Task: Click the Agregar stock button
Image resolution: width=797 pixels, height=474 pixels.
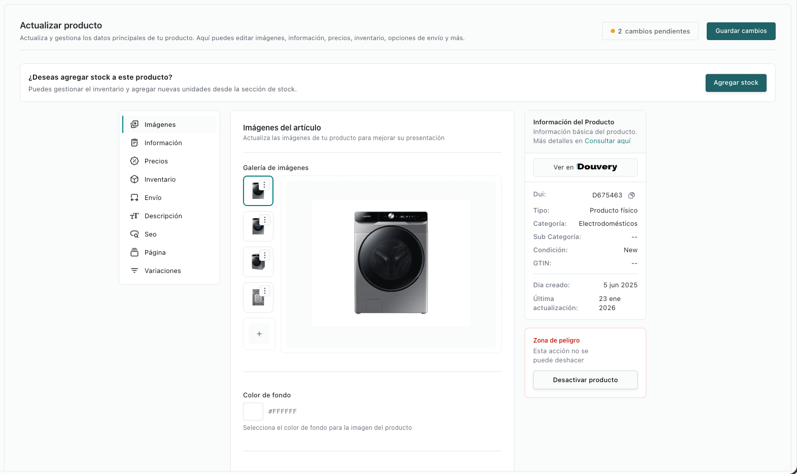Action: [736, 83]
